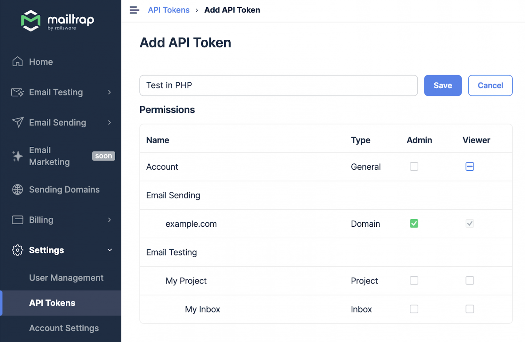Collapse the Settings section chevron

coord(109,250)
